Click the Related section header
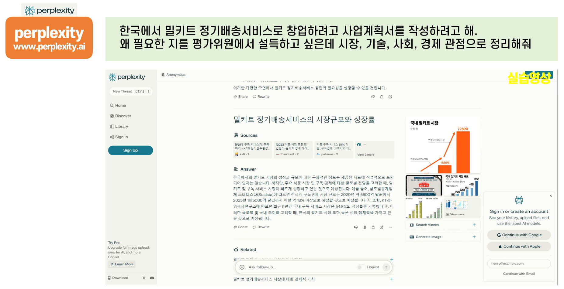The width and height of the screenshot is (564, 289). [245, 250]
